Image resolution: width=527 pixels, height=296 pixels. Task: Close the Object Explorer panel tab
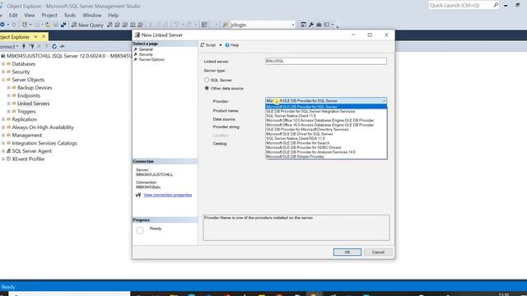coord(44,36)
